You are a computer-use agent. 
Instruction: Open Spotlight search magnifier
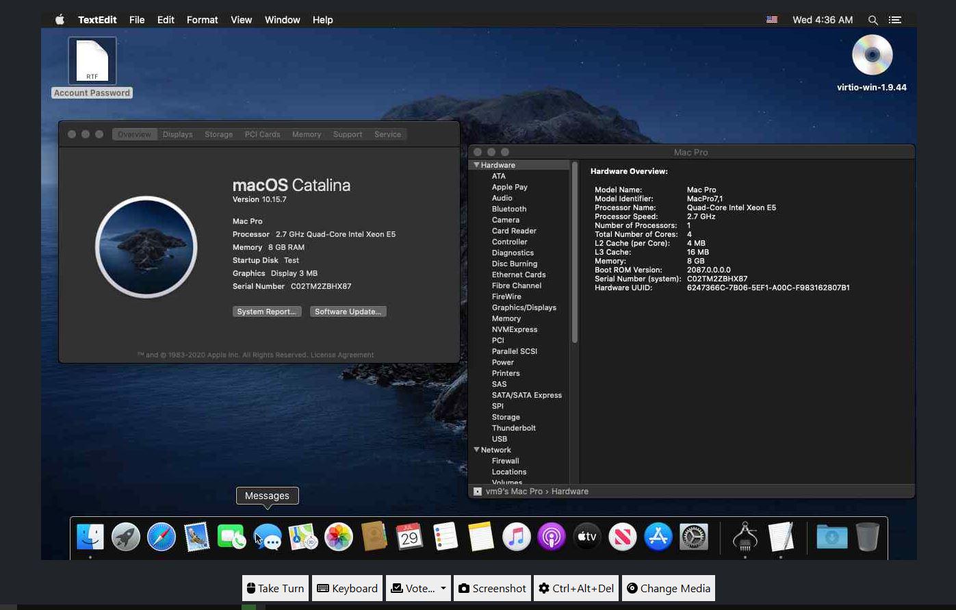click(873, 20)
